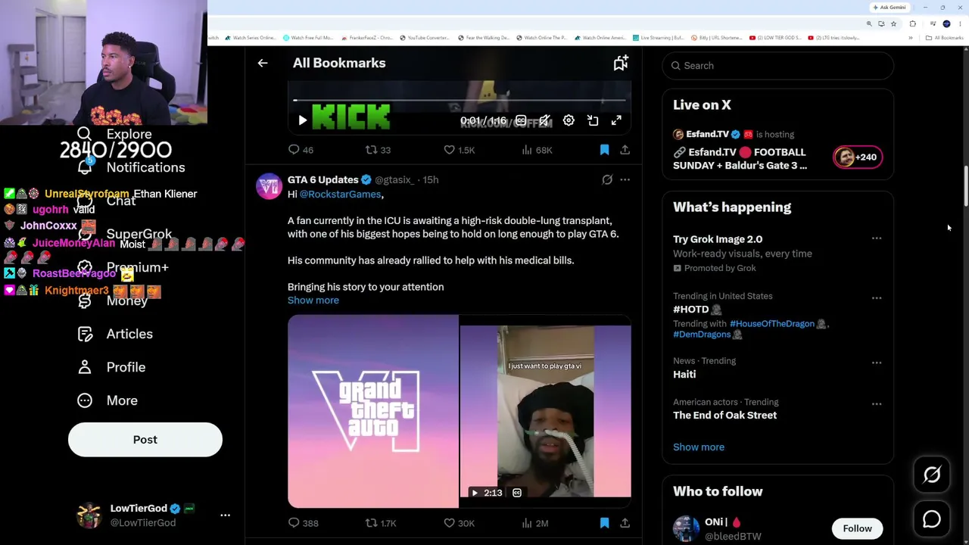This screenshot has width=969, height=545.
Task: Click the add bookmark folder icon
Action: 621,63
